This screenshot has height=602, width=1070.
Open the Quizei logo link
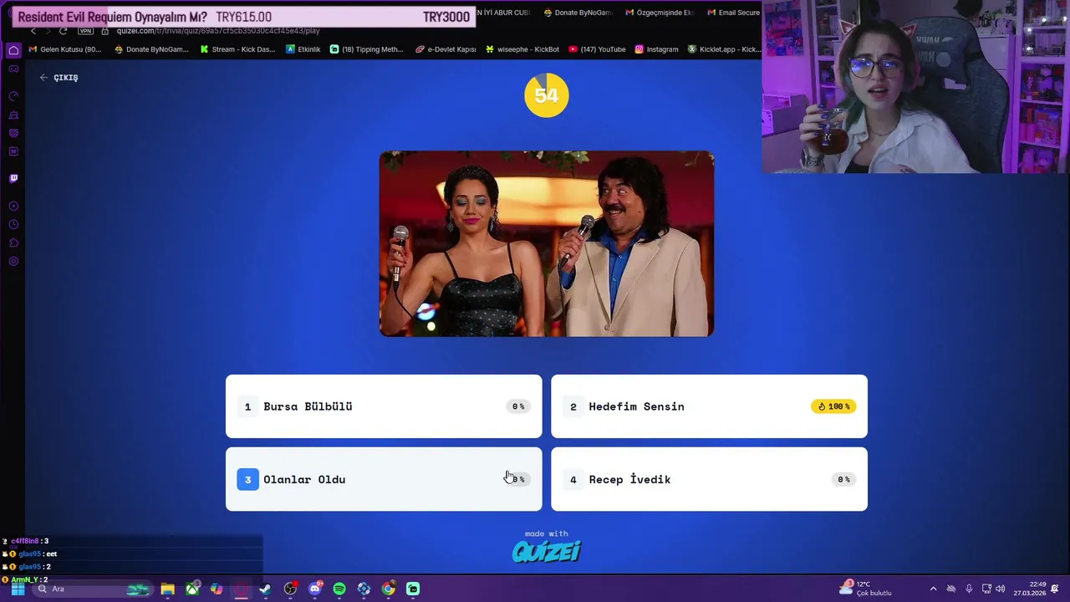(546, 551)
